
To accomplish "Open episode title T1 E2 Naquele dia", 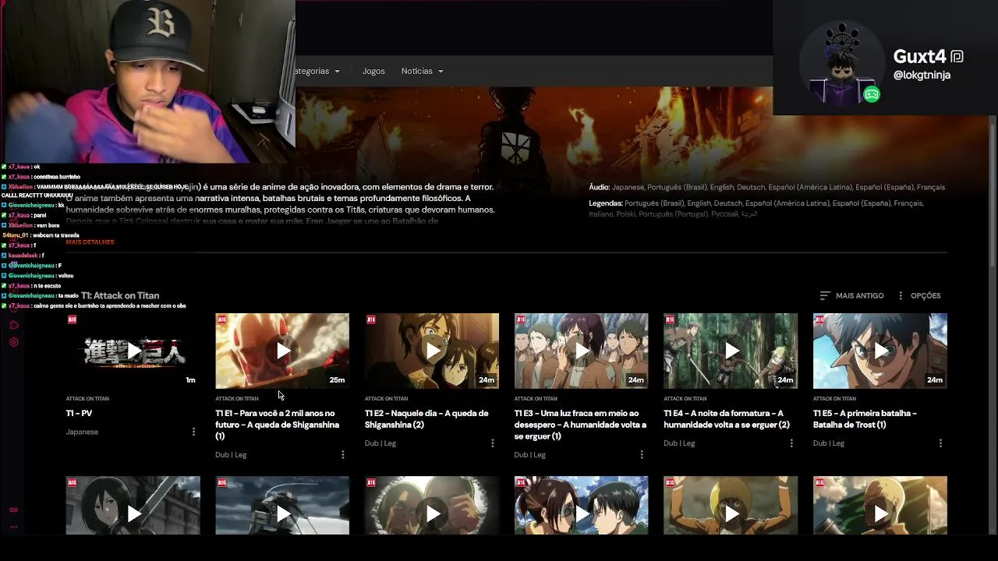I will (426, 419).
